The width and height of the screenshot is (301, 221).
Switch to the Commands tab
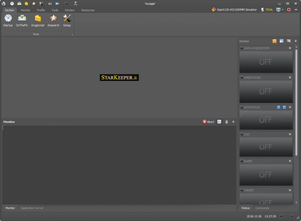tap(262, 208)
